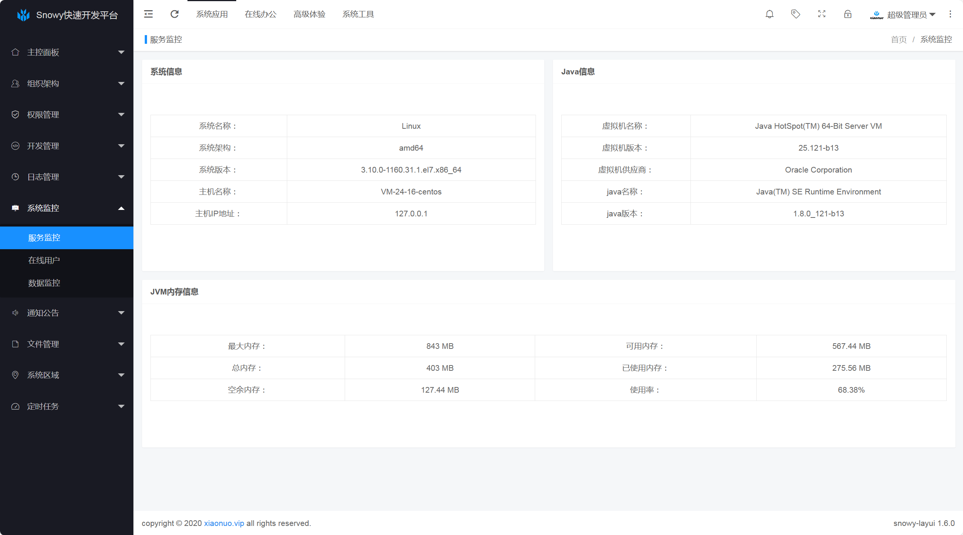The width and height of the screenshot is (963, 535).
Task: Expand the 定时任务 menu section
Action: click(x=67, y=406)
